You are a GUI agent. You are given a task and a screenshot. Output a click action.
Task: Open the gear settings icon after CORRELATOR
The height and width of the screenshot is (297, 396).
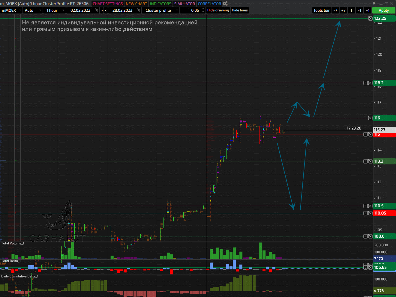coord(225,4)
